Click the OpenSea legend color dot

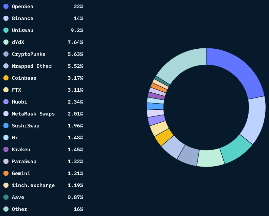(6, 6)
